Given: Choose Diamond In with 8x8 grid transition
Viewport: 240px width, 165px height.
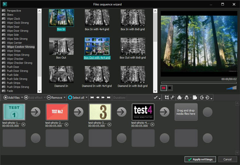Looking at the screenshot, I should [x=133, y=74].
